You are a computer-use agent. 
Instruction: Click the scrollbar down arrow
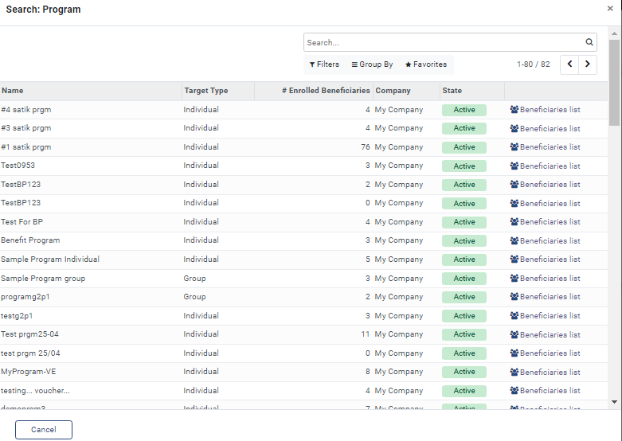[x=615, y=402]
